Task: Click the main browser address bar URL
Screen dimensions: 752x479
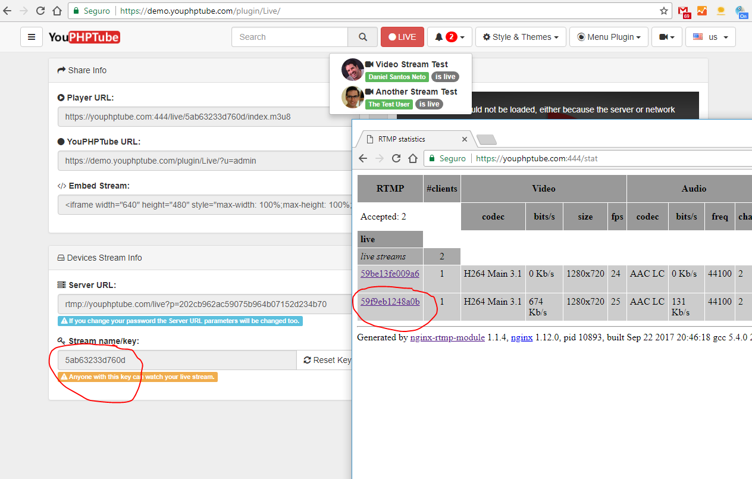Action: point(200,11)
